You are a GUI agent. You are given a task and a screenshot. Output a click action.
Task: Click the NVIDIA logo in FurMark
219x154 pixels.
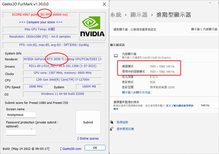click(92, 26)
